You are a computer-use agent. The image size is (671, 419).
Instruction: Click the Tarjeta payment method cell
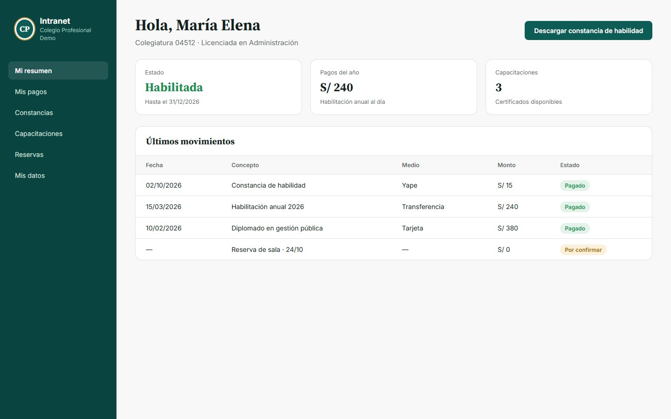(x=412, y=228)
